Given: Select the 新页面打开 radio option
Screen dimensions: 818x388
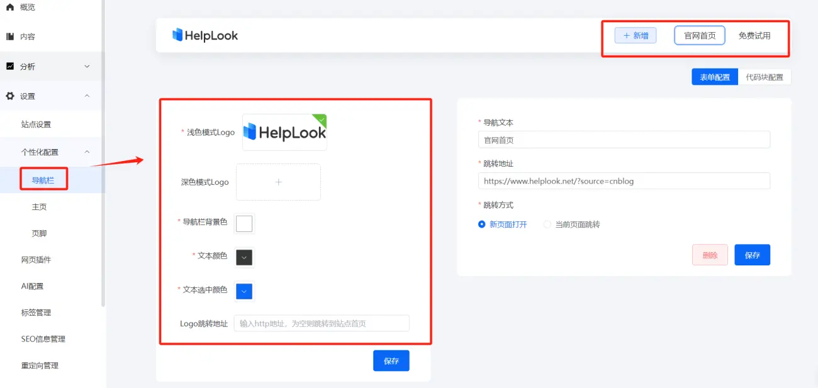Looking at the screenshot, I should click(503, 224).
